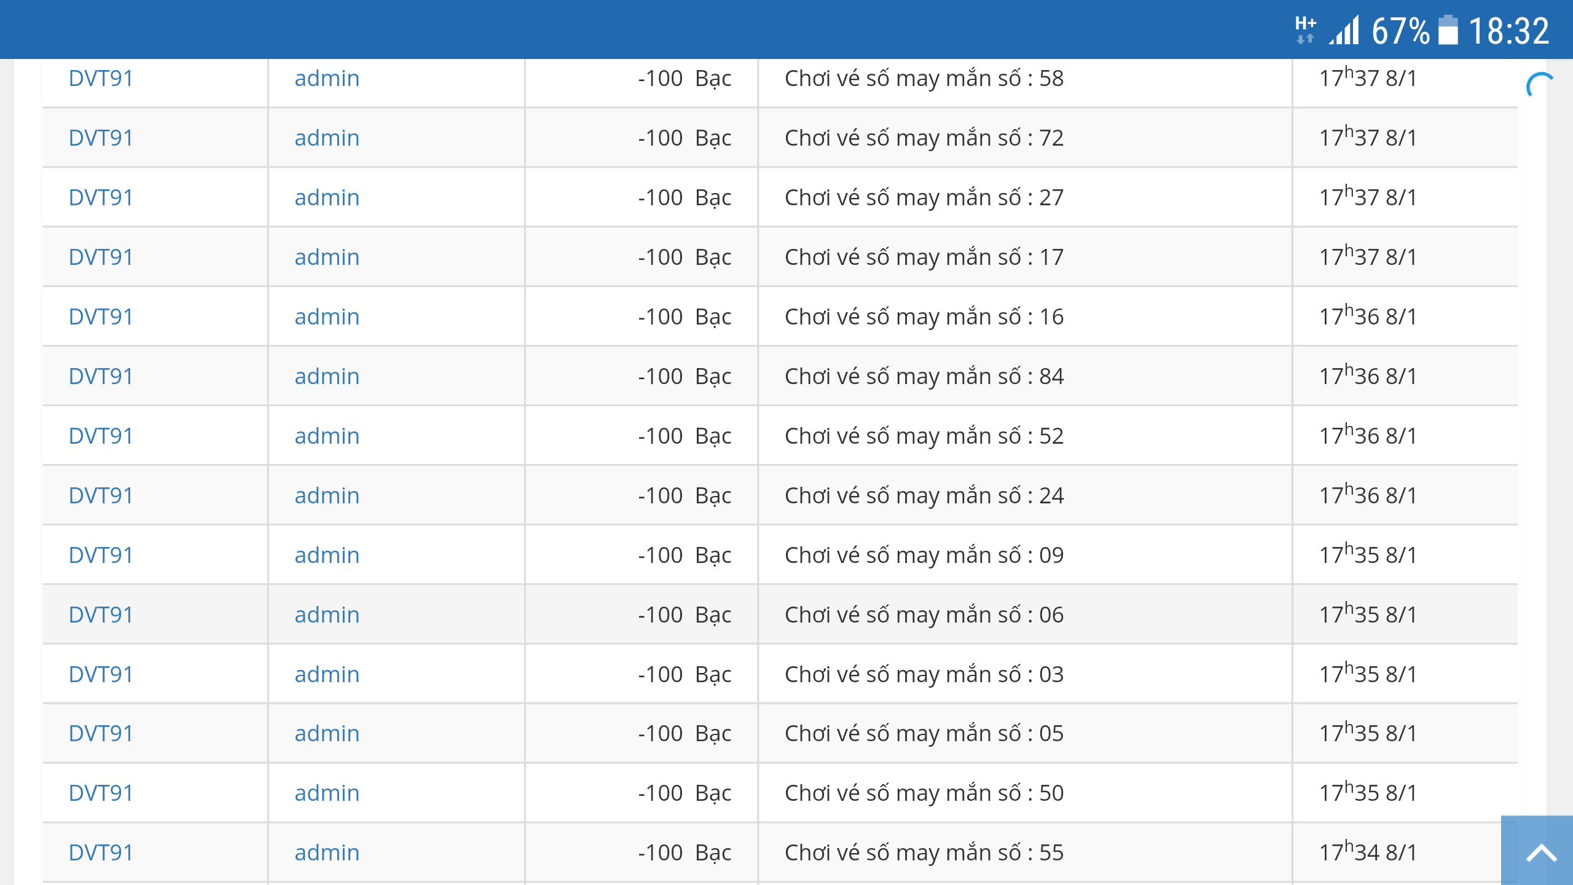The image size is (1573, 885).
Task: Select text 'Chơi vé số may mắn số : 84'
Action: click(924, 377)
